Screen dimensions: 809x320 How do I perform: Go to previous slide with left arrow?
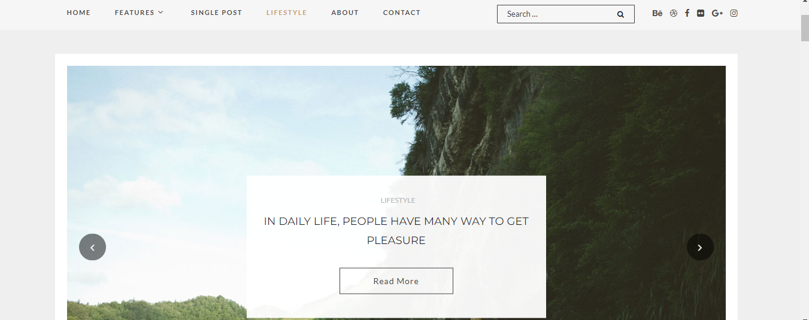pos(92,247)
